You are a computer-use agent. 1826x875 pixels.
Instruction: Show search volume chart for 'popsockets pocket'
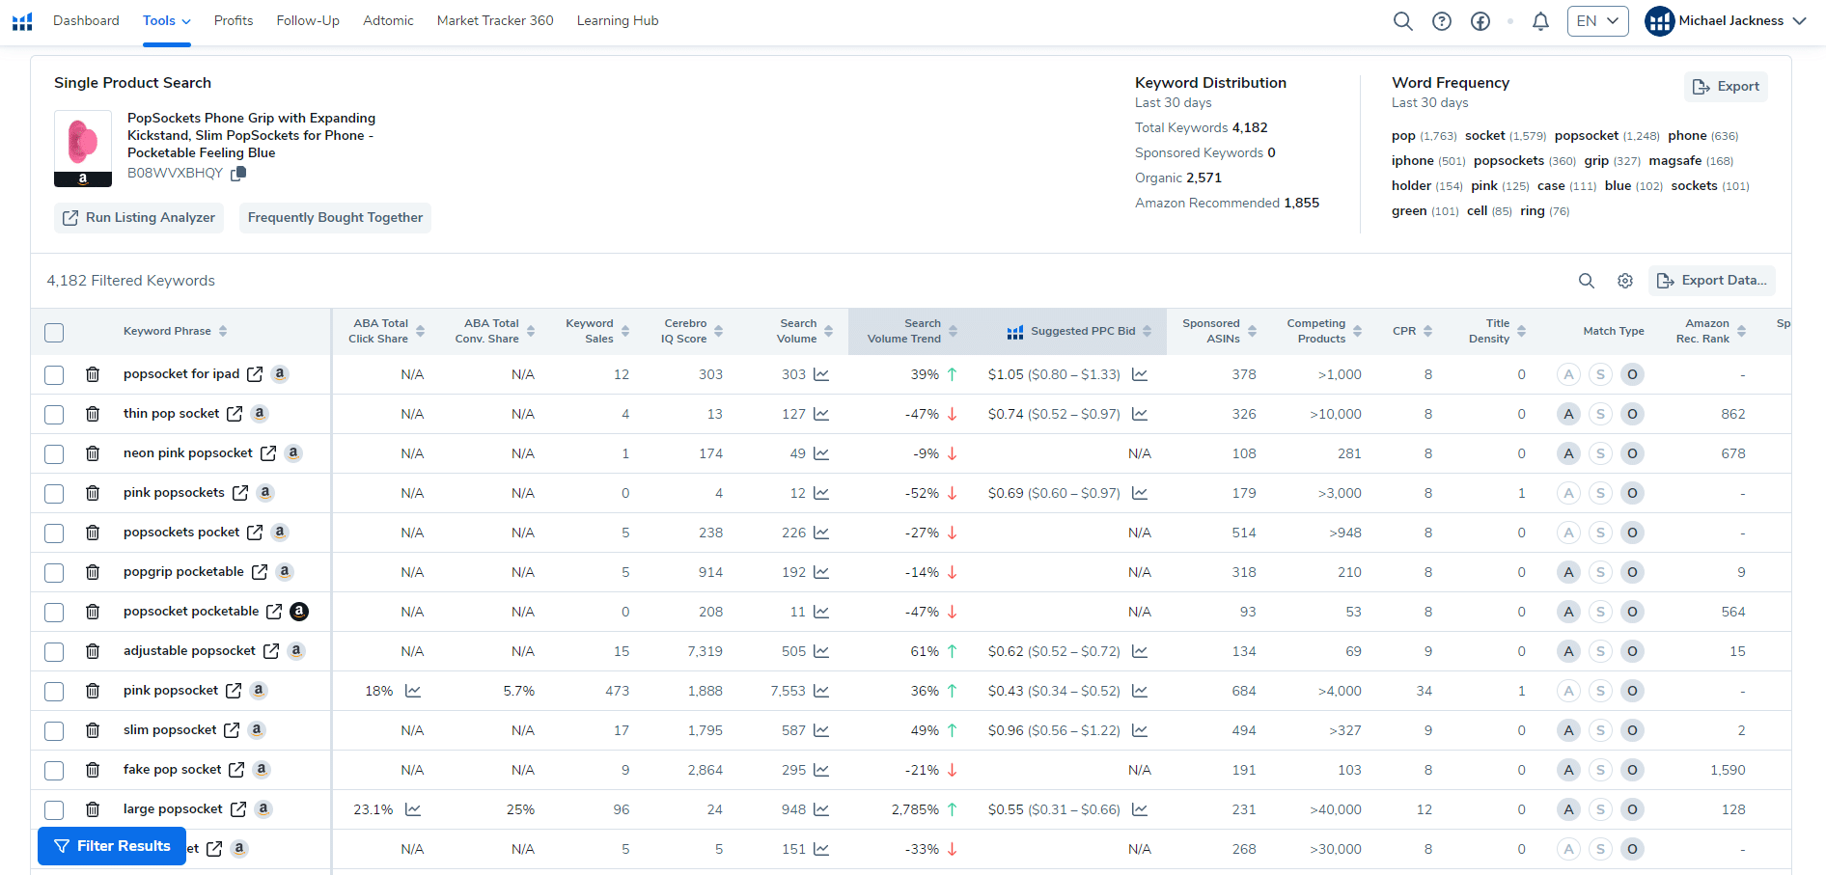pyautogui.click(x=821, y=533)
